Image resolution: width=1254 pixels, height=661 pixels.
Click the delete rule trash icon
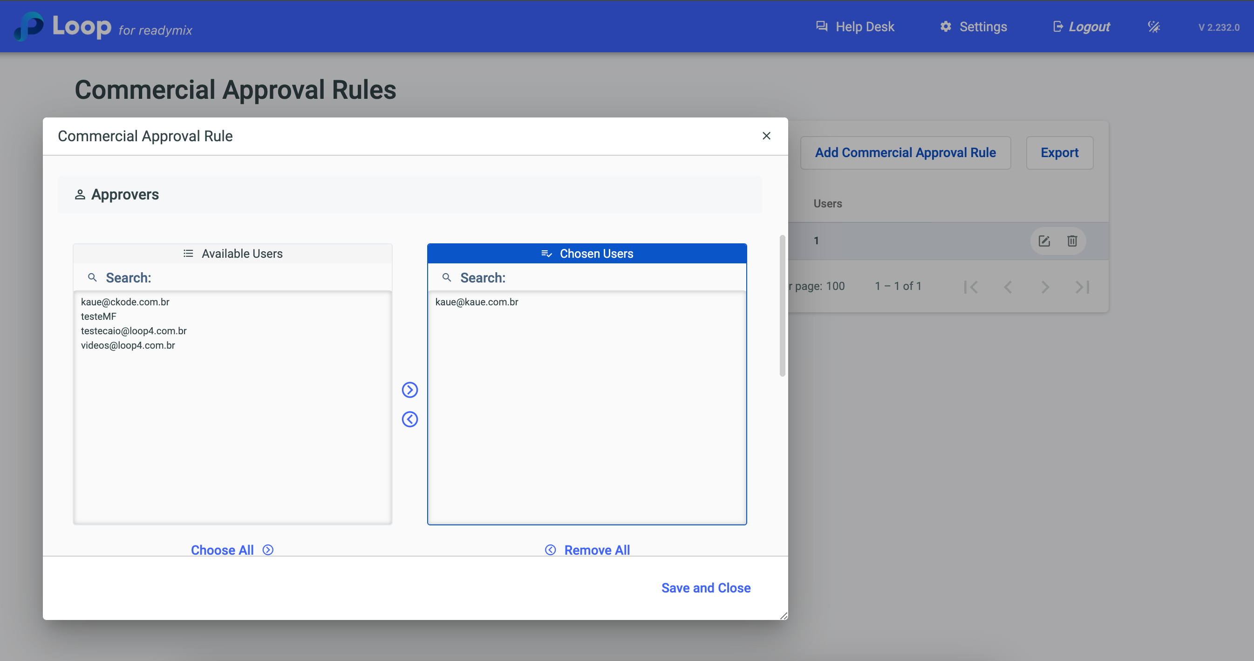[x=1072, y=241]
